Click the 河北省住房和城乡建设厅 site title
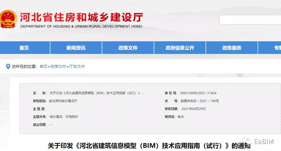This screenshot has width=281, height=151. (81, 17)
